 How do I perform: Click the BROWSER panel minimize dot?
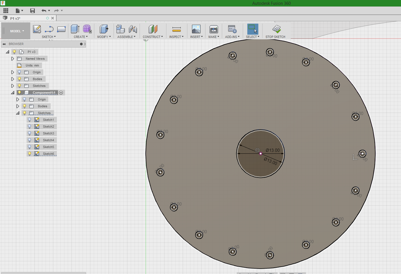(81, 44)
